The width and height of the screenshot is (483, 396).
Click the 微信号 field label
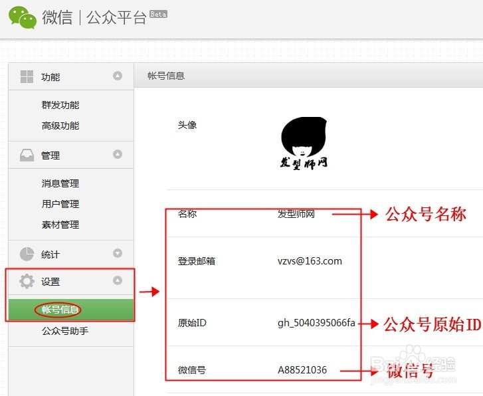[192, 370]
